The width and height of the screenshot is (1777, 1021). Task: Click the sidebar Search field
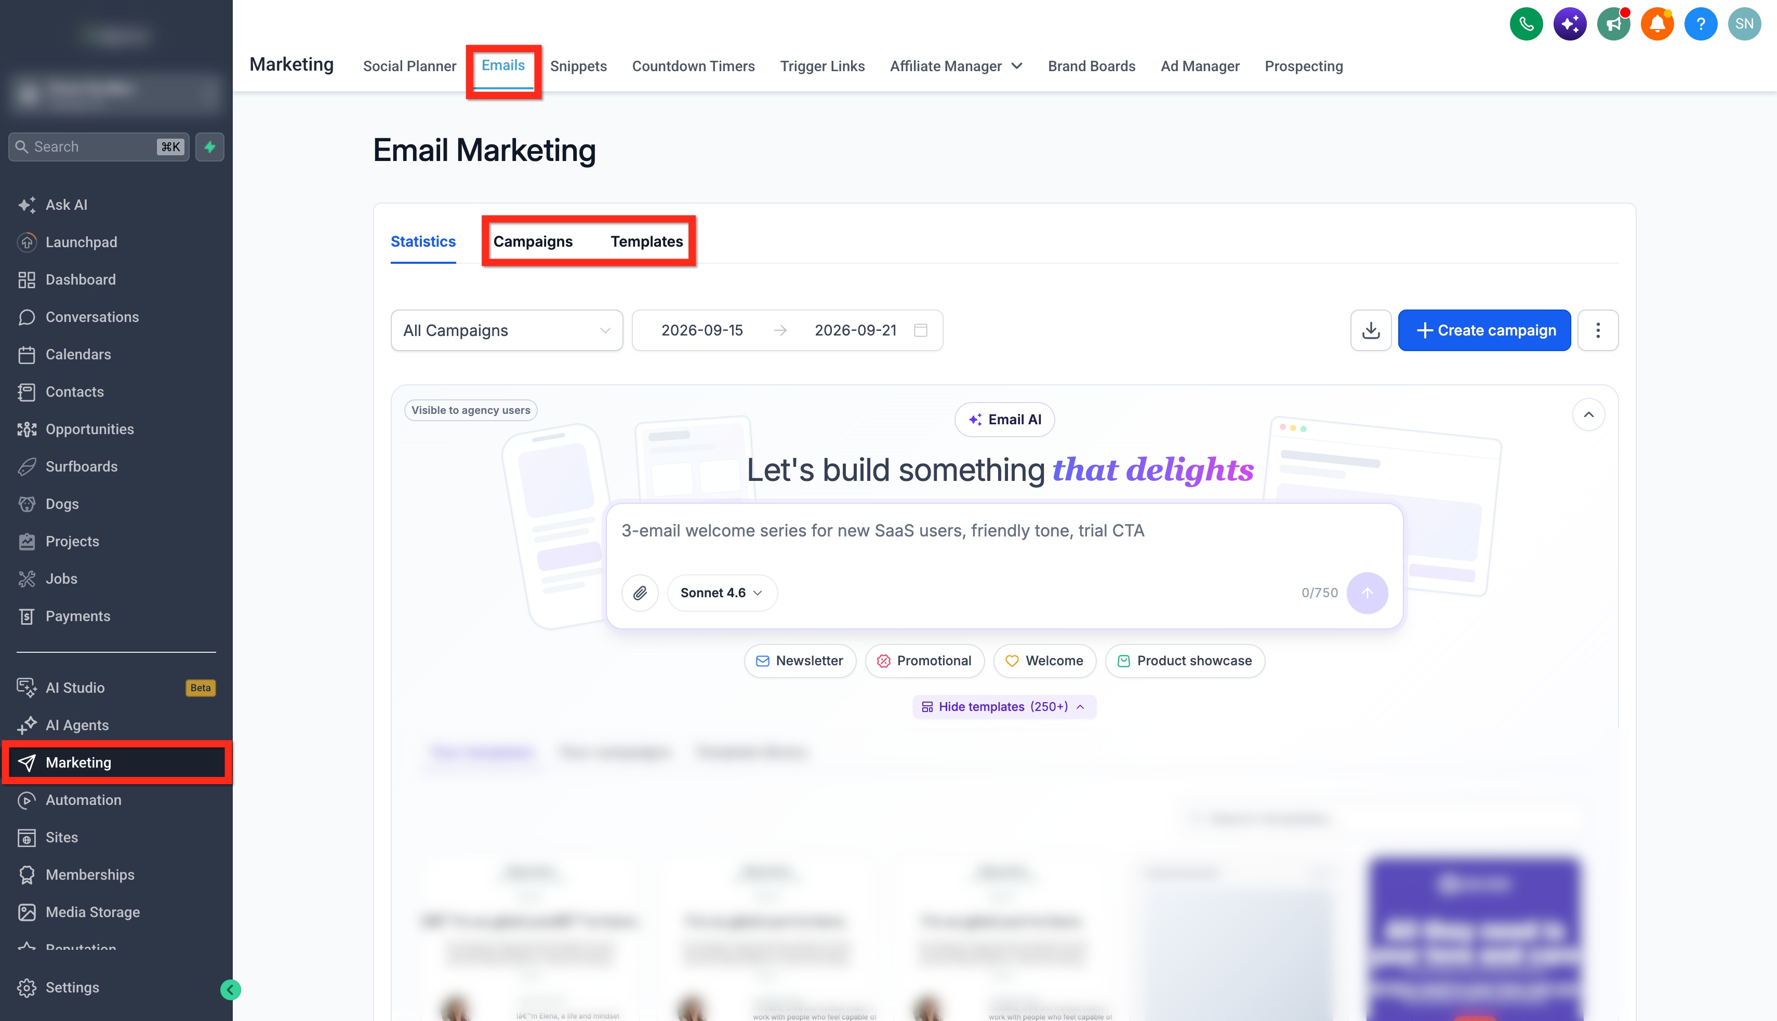[x=99, y=146]
